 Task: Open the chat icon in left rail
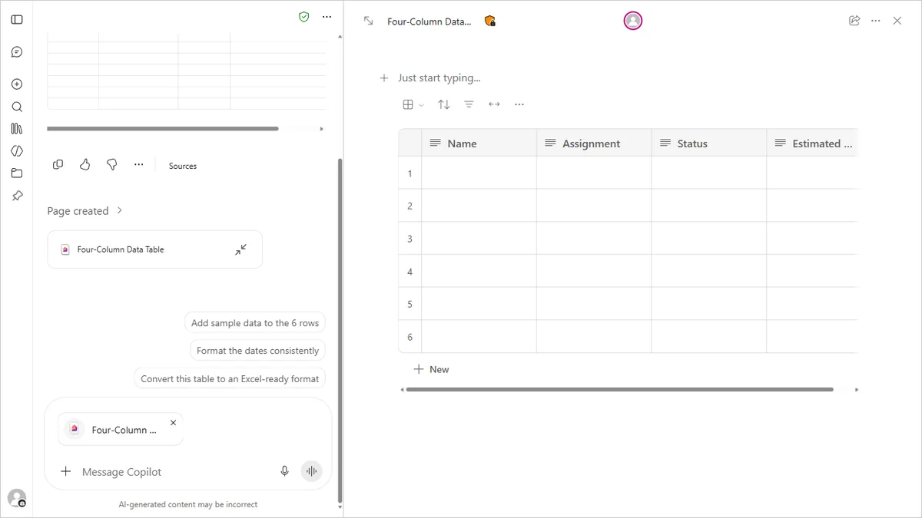(x=17, y=52)
